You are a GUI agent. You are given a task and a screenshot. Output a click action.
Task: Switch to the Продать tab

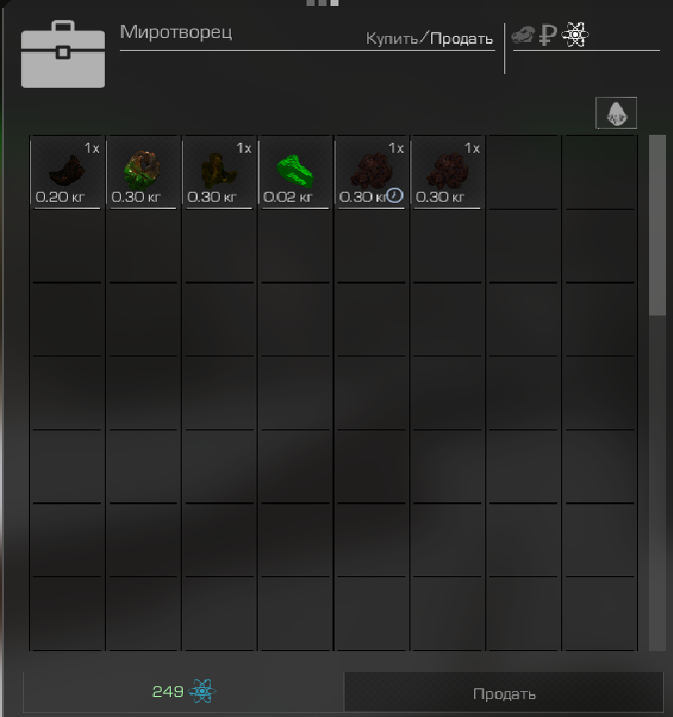461,39
